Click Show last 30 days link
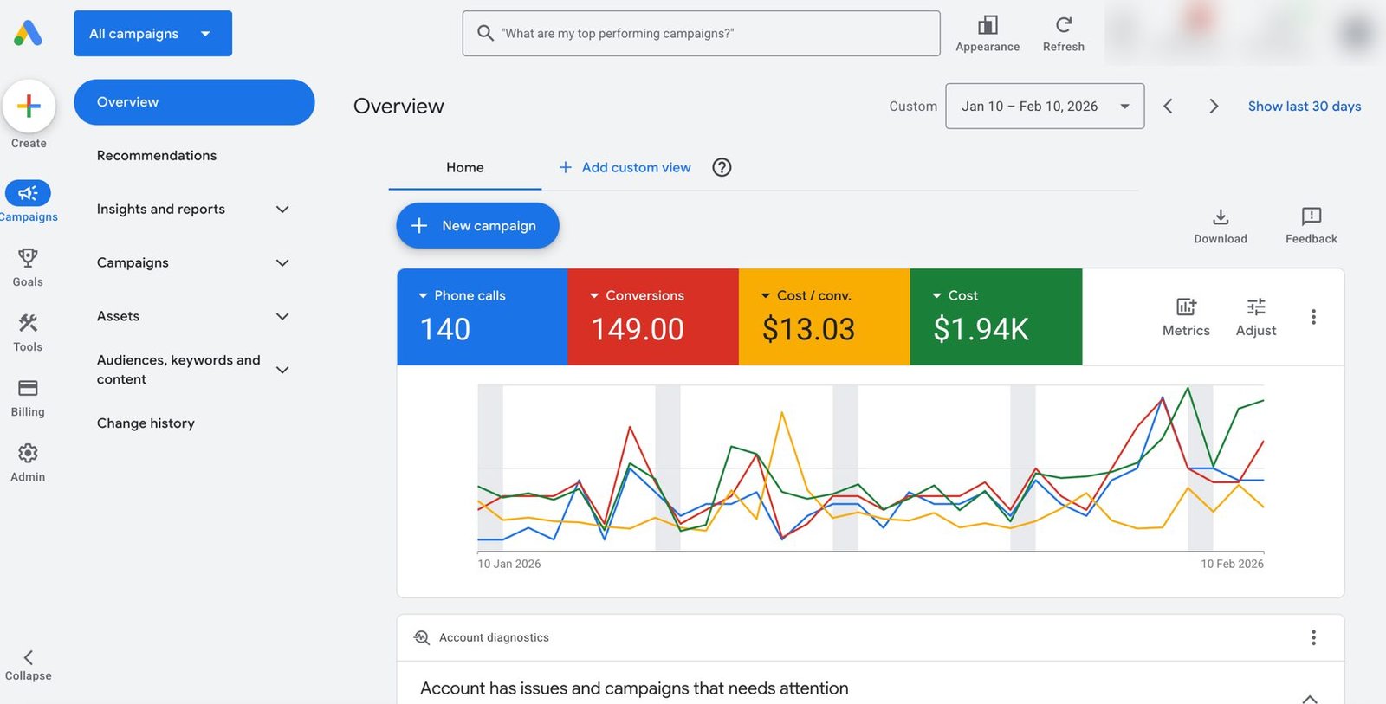The height and width of the screenshot is (704, 1386). (1304, 106)
